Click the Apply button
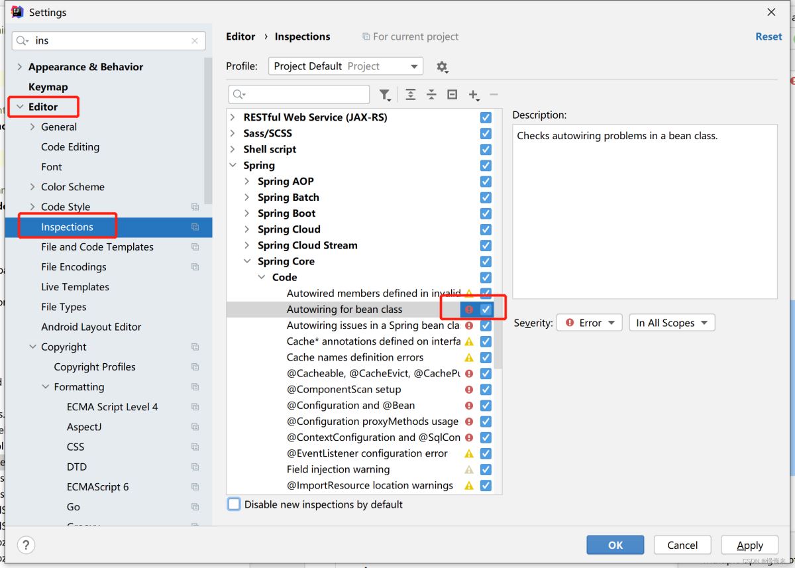 [x=750, y=545]
